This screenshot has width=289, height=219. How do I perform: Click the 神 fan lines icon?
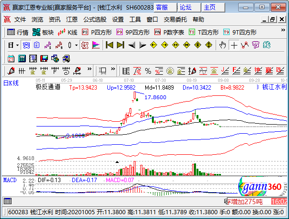pyautogui.click(x=258, y=71)
